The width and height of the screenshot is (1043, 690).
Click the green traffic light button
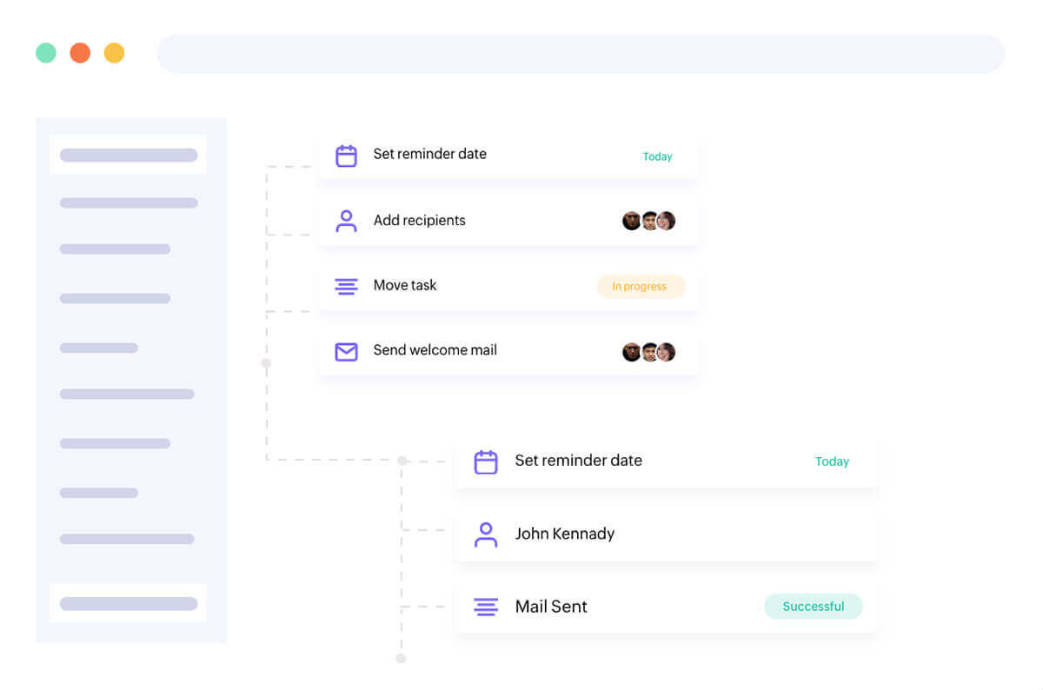(46, 52)
